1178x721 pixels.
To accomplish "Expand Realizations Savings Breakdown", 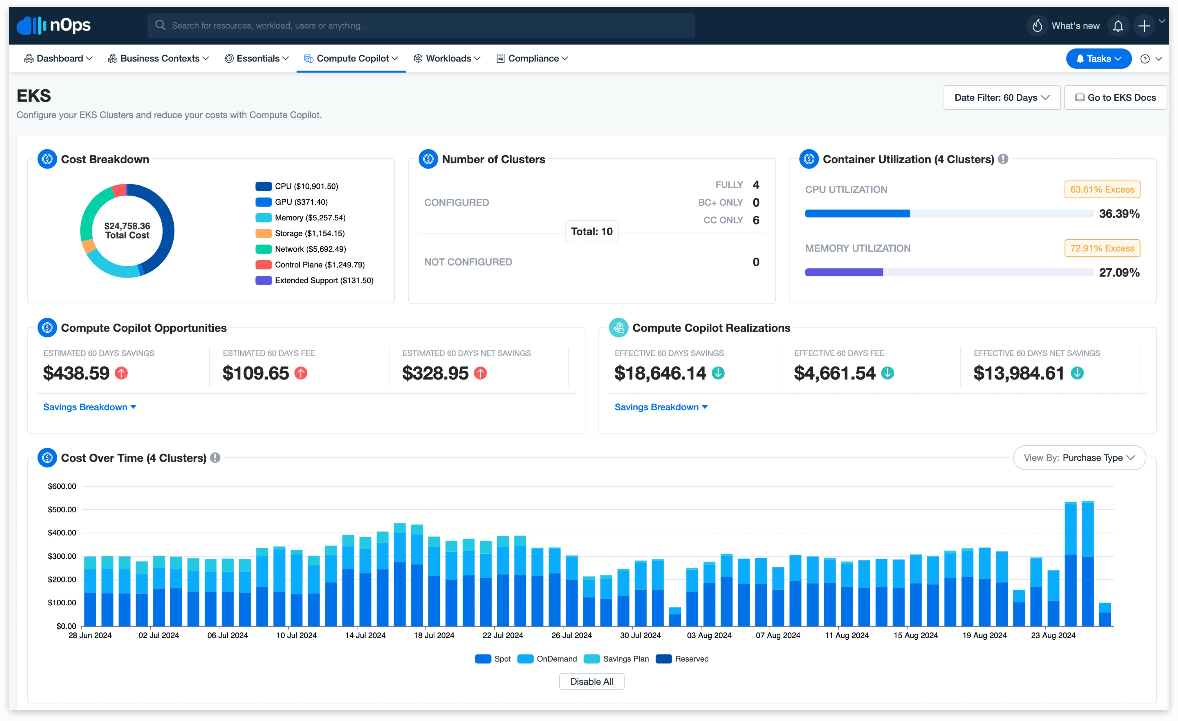I will pos(661,407).
